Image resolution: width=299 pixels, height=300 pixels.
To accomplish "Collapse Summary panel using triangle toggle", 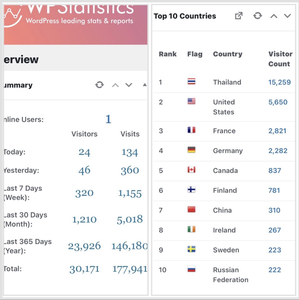I will pyautogui.click(x=145, y=85).
